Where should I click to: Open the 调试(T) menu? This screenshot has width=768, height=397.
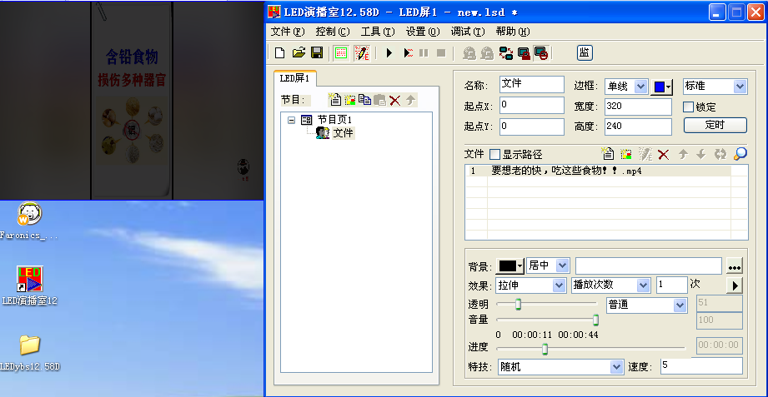(468, 32)
